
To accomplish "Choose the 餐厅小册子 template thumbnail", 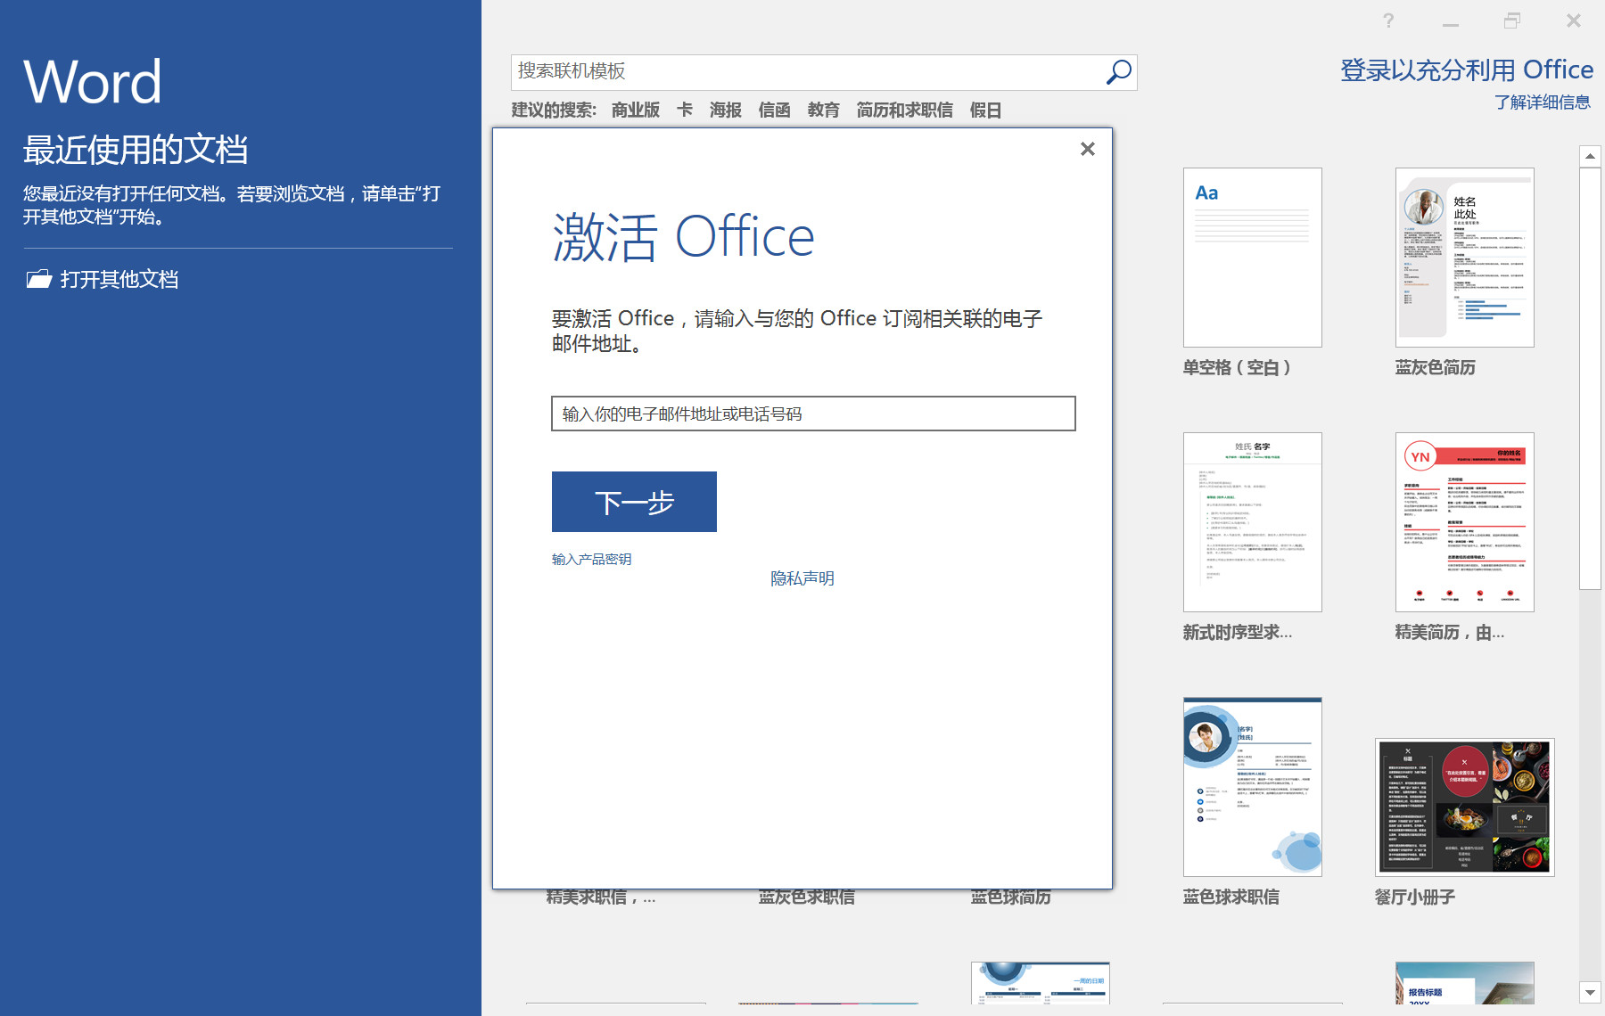I will click(x=1464, y=807).
